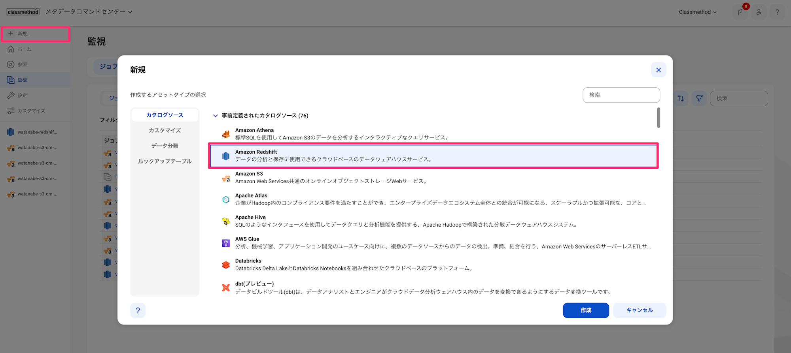Click the 新規... button in sidebar
The height and width of the screenshot is (353, 791).
[35, 34]
